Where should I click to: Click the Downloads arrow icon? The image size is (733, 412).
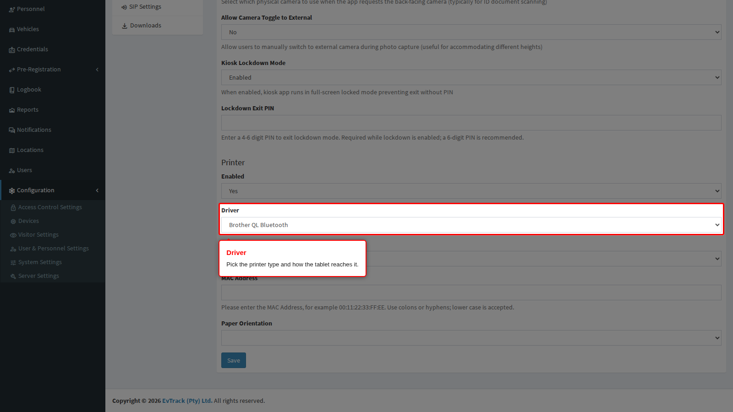click(125, 26)
